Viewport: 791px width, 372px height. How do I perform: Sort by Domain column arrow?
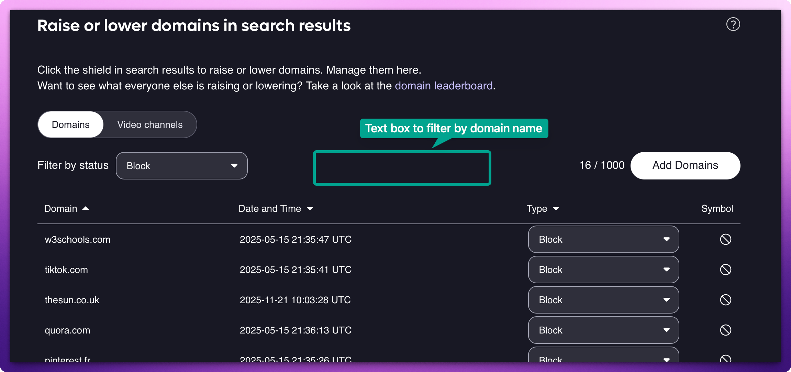tap(86, 208)
